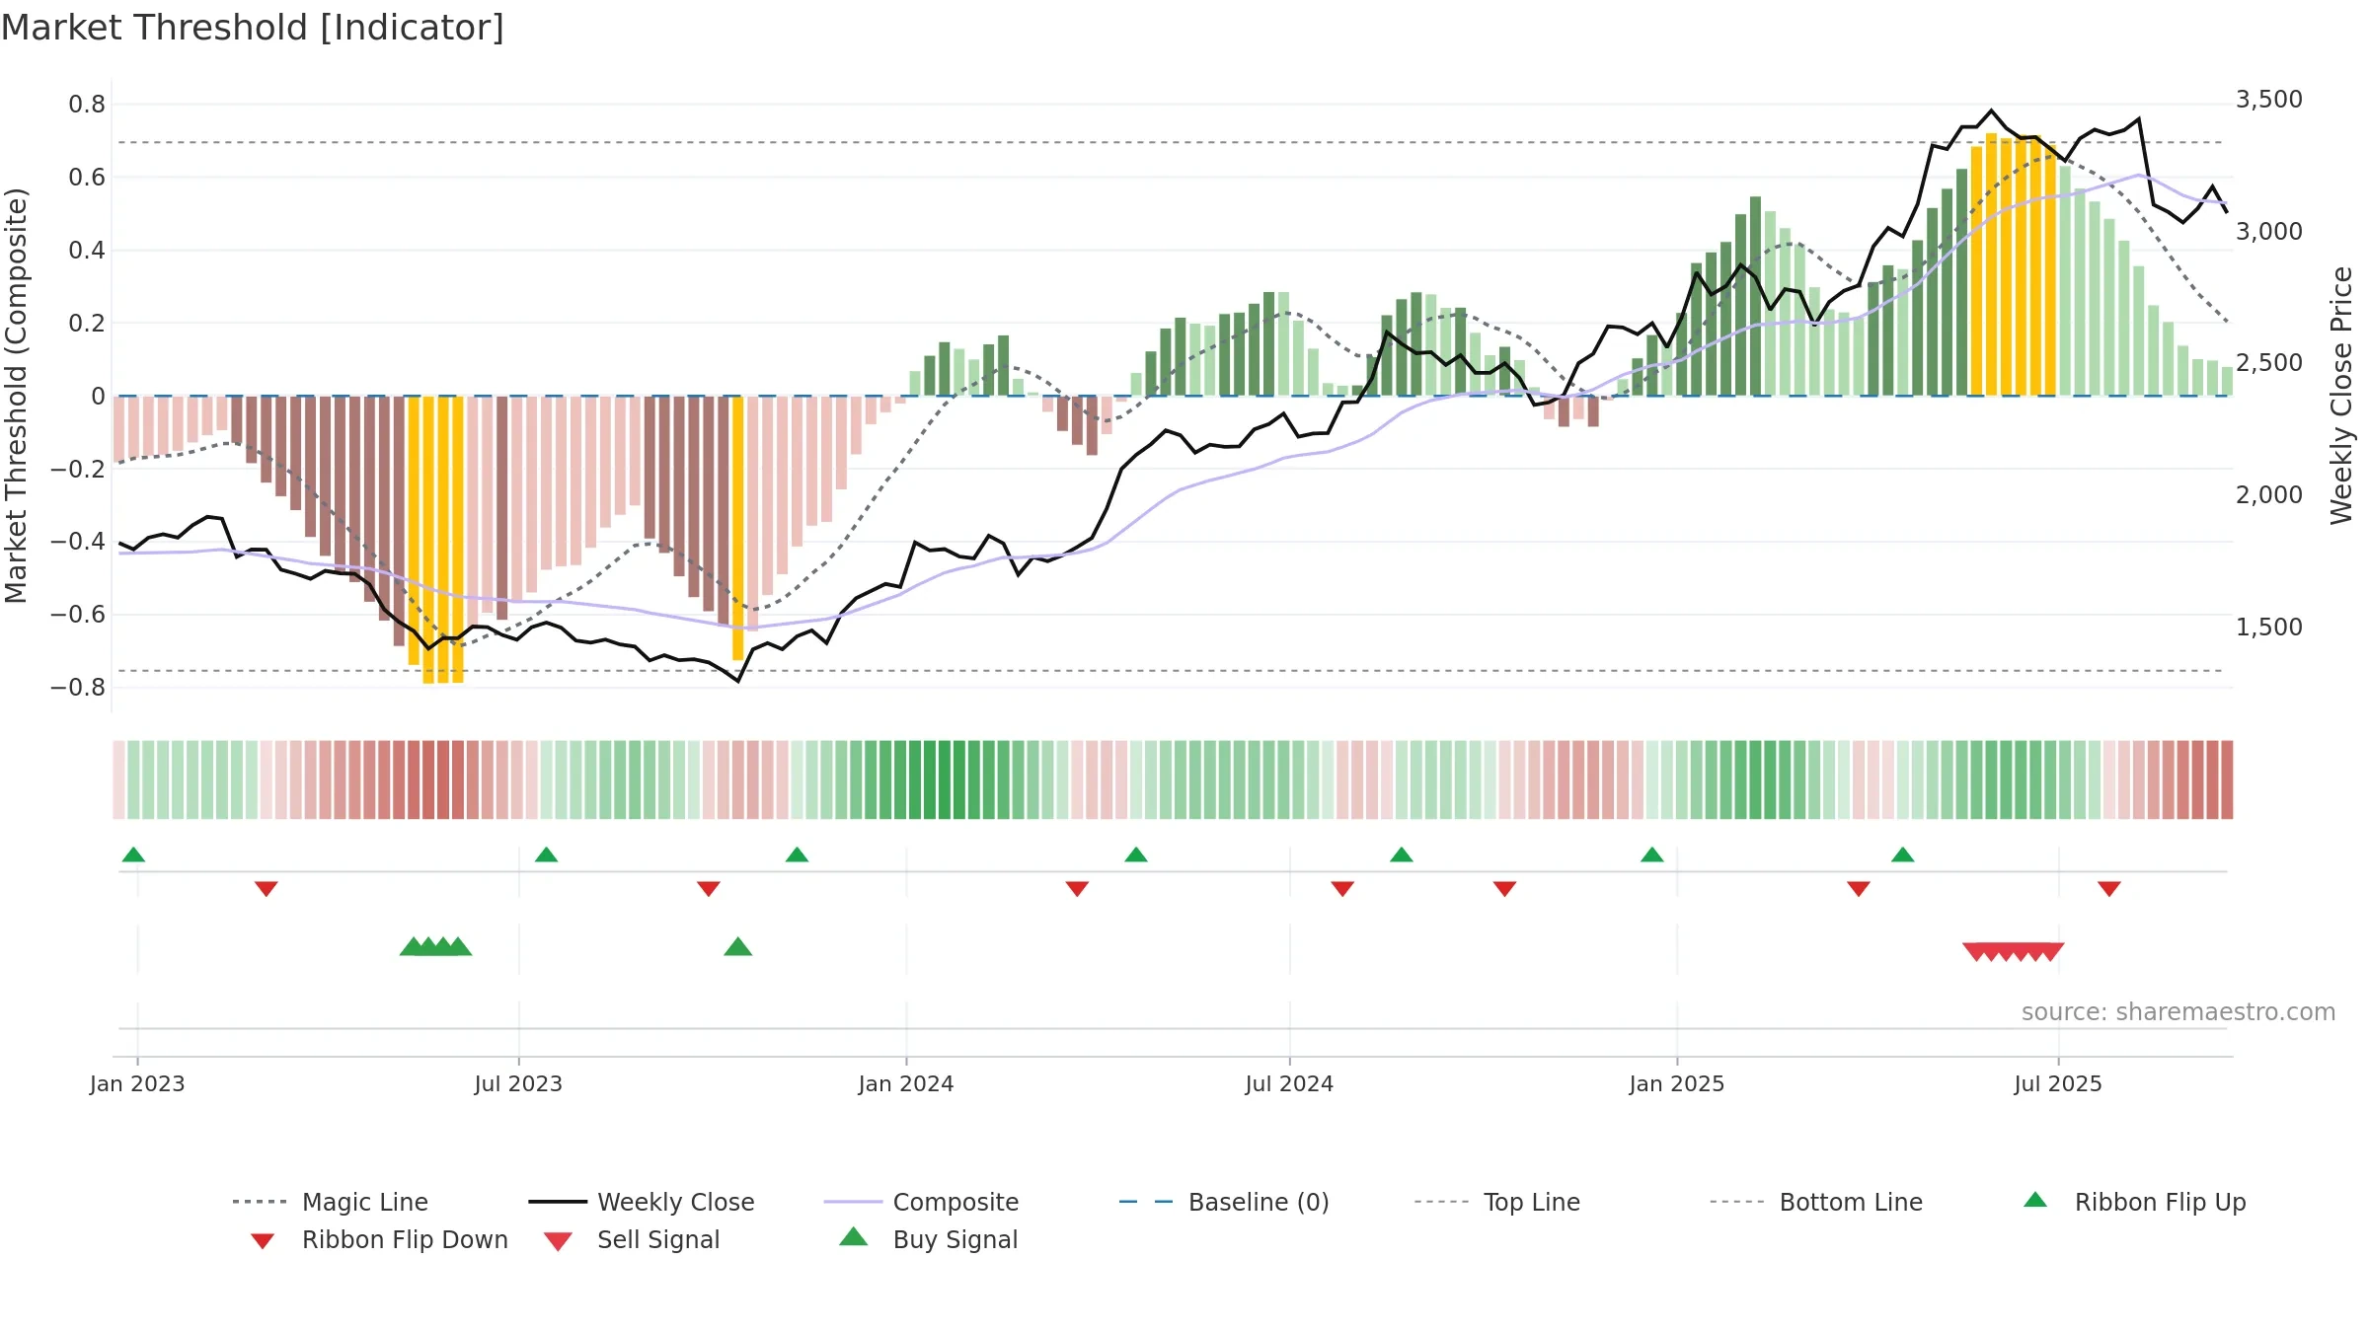Click the 0 left axis label

click(x=99, y=396)
